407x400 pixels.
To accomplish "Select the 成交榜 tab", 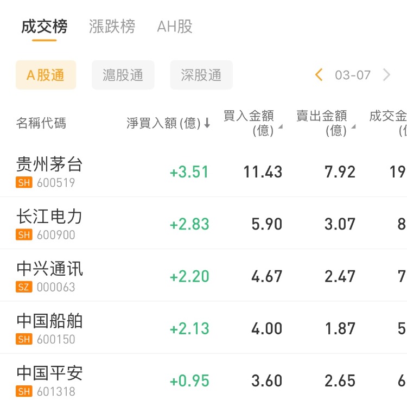I will coord(44,27).
